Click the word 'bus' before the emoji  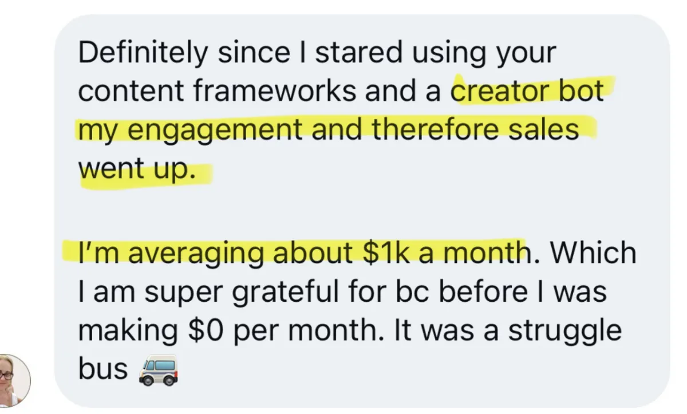[x=103, y=369]
